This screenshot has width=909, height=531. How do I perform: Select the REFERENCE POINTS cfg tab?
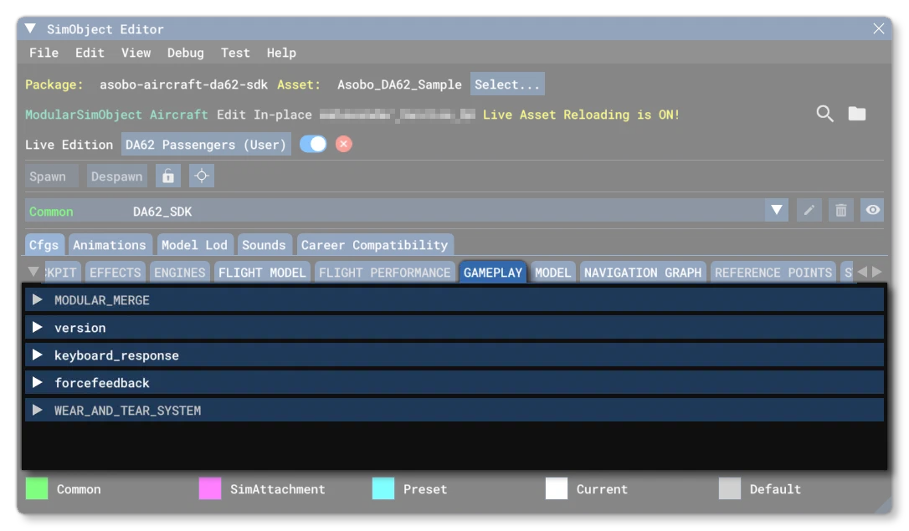pyautogui.click(x=773, y=272)
